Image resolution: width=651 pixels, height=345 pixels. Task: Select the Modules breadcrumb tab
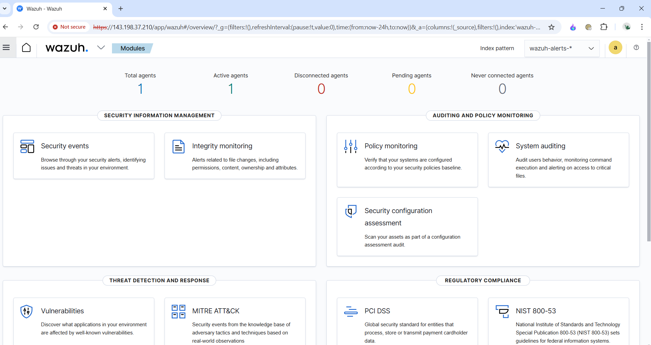point(132,48)
